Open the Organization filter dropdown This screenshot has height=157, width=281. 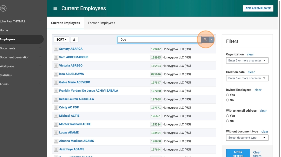247,60
